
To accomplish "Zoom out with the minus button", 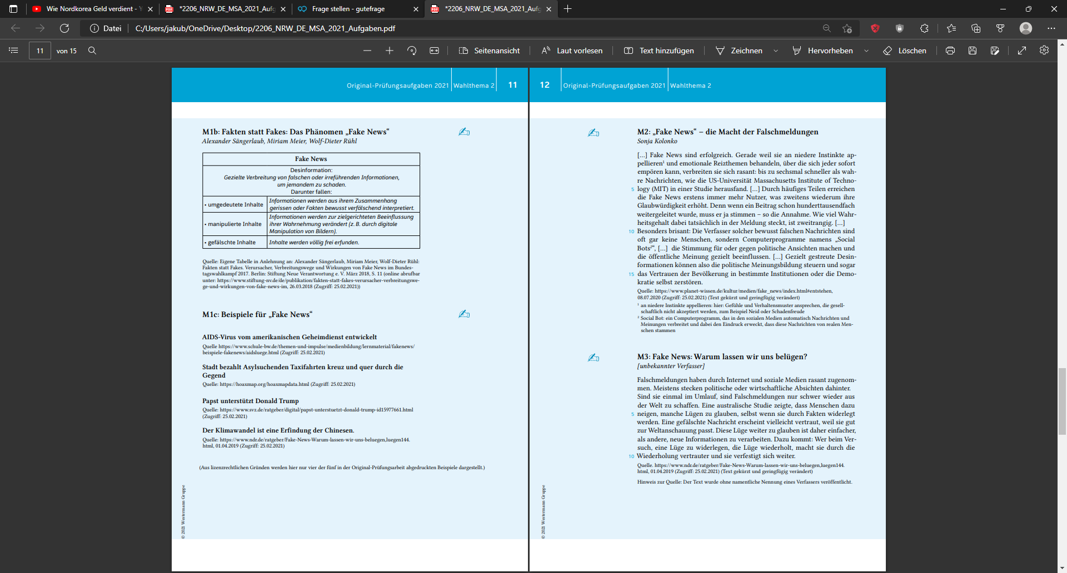I will 367,51.
